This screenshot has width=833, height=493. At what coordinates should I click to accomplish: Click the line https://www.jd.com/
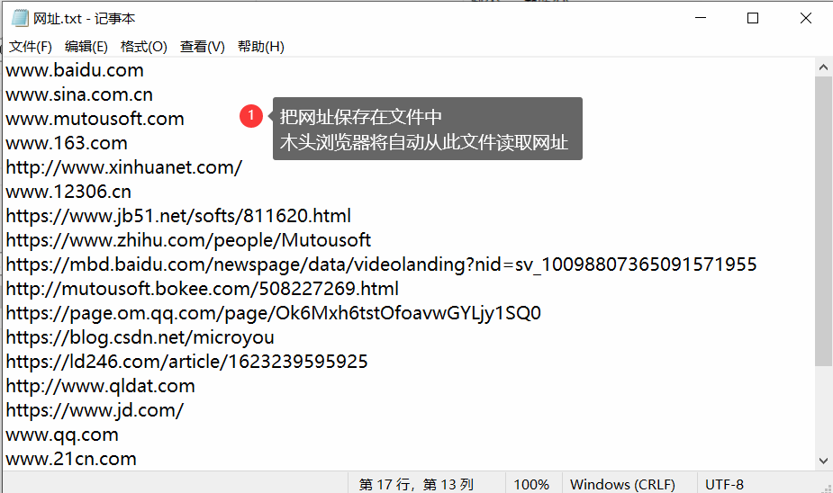(x=95, y=410)
